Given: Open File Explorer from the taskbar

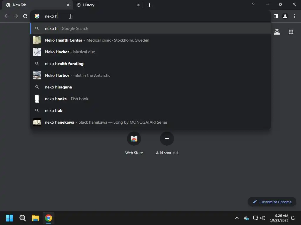Looking at the screenshot, I should coord(36,218).
